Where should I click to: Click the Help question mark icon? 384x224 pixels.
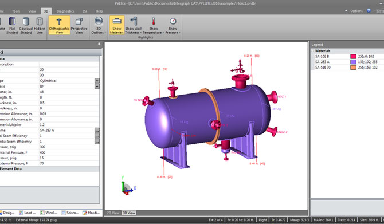tap(369, 10)
